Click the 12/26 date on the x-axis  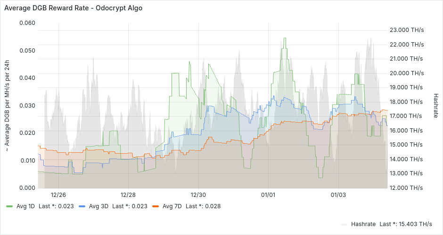[58, 195]
